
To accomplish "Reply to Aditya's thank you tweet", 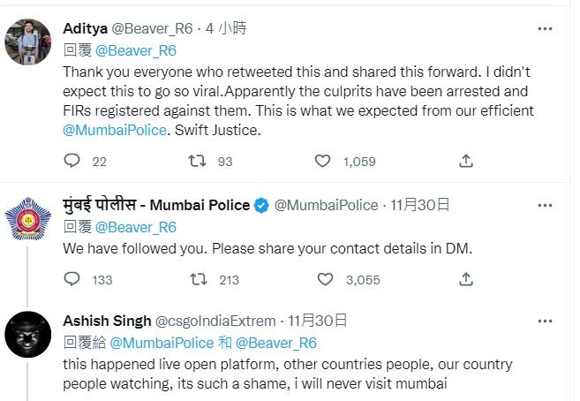I will tap(73, 161).
